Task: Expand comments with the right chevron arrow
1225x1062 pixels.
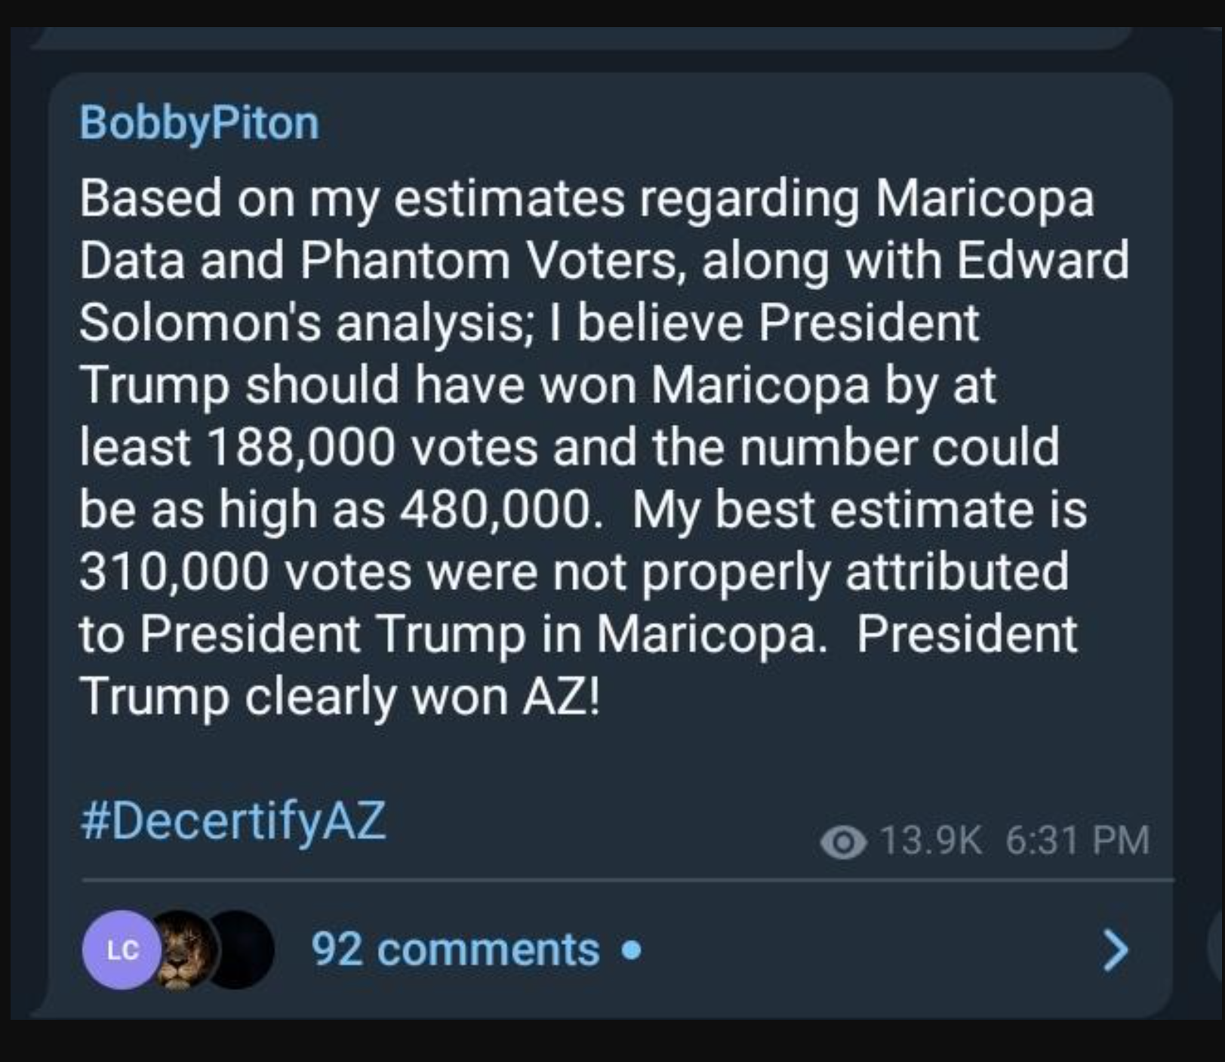Action: tap(1116, 950)
